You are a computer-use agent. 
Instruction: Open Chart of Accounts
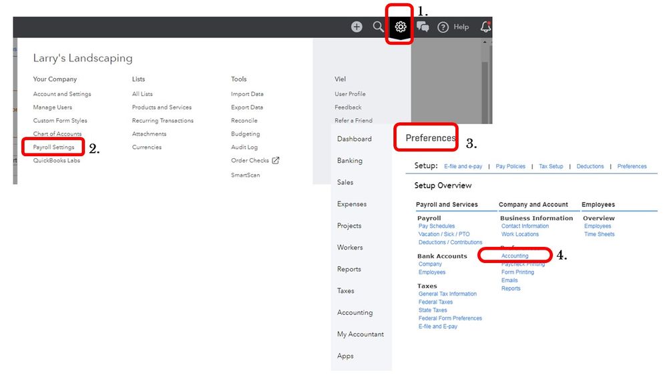[57, 133]
